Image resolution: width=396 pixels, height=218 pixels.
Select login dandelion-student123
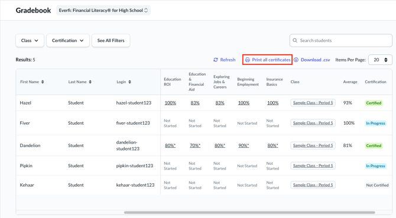[128, 145]
